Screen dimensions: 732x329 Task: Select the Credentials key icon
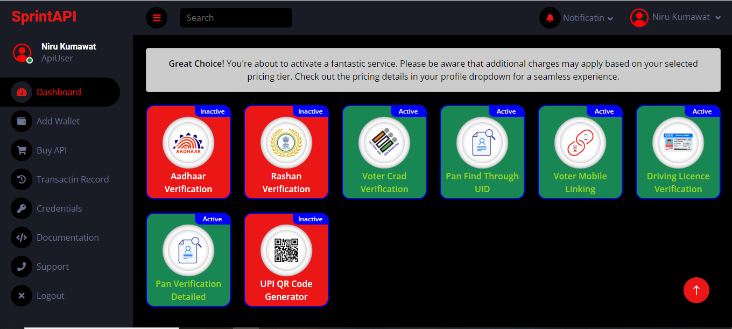pos(22,208)
